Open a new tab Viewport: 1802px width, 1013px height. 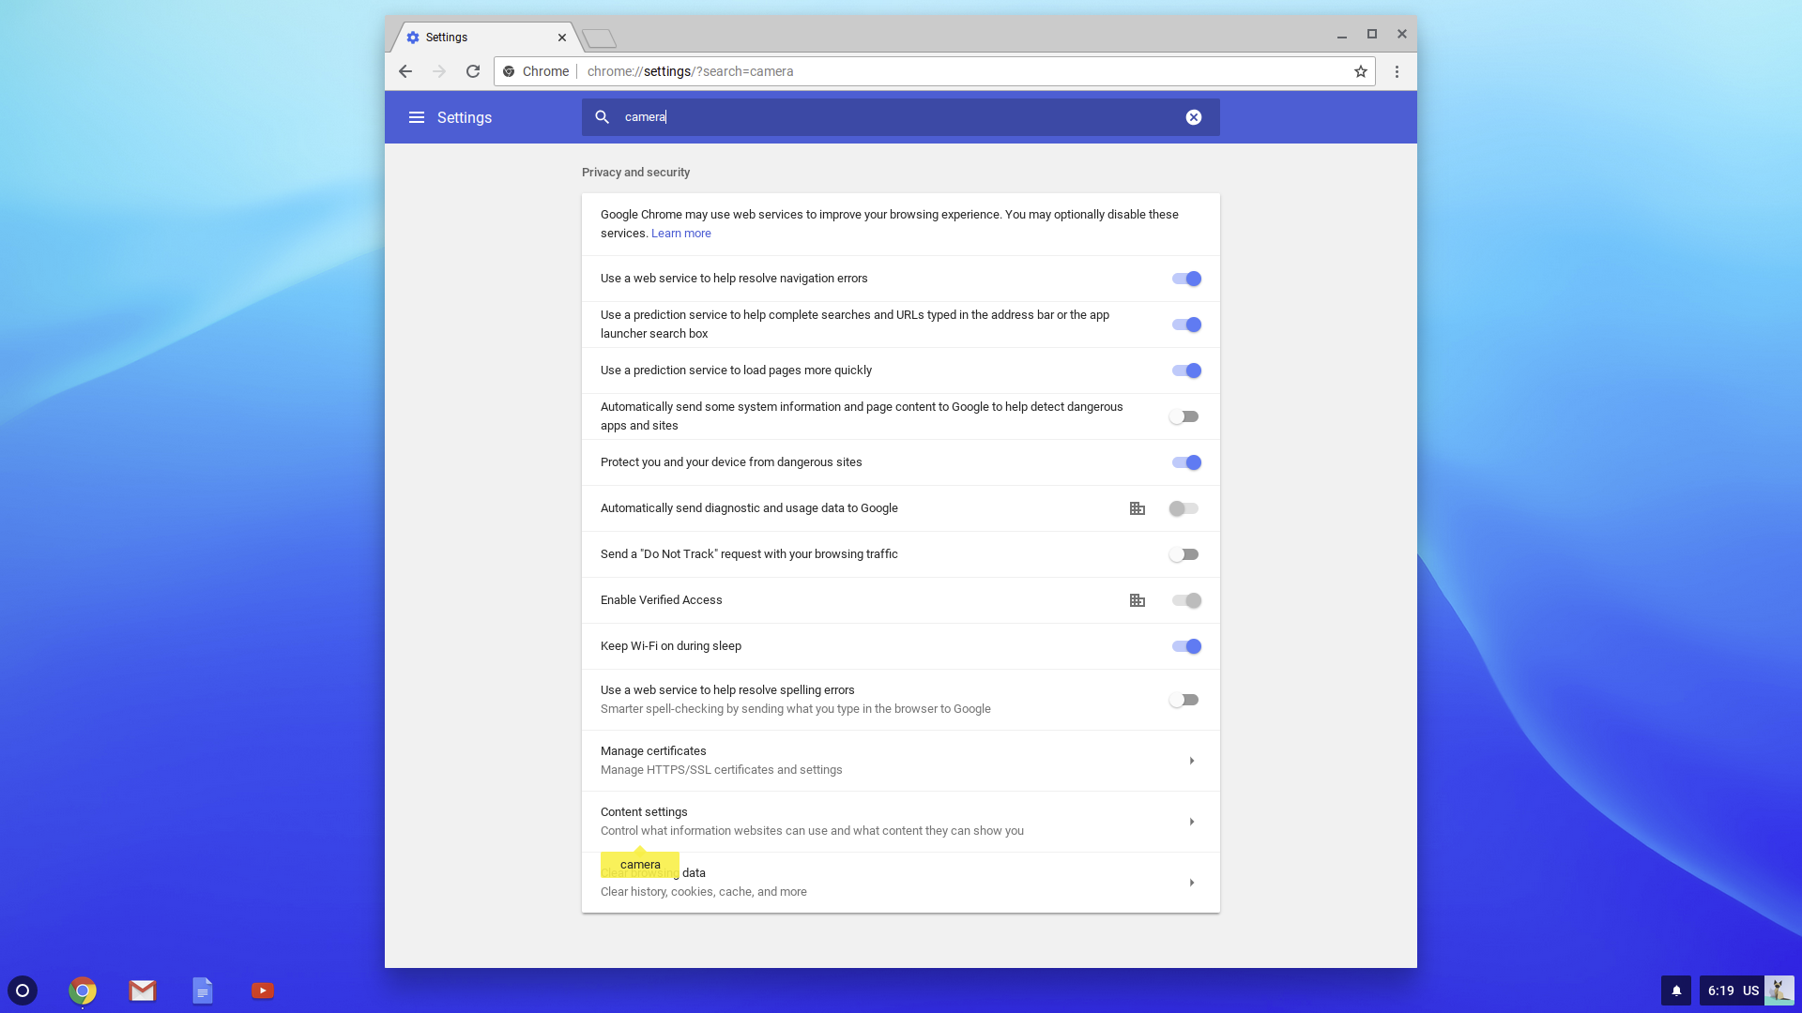599,38
